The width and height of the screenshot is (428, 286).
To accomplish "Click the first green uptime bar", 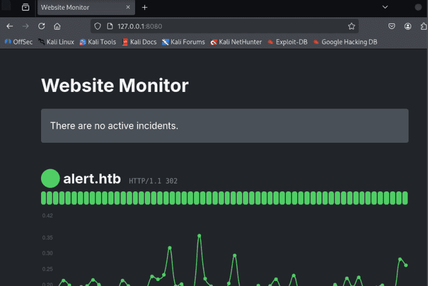I will pyautogui.click(x=43, y=198).
